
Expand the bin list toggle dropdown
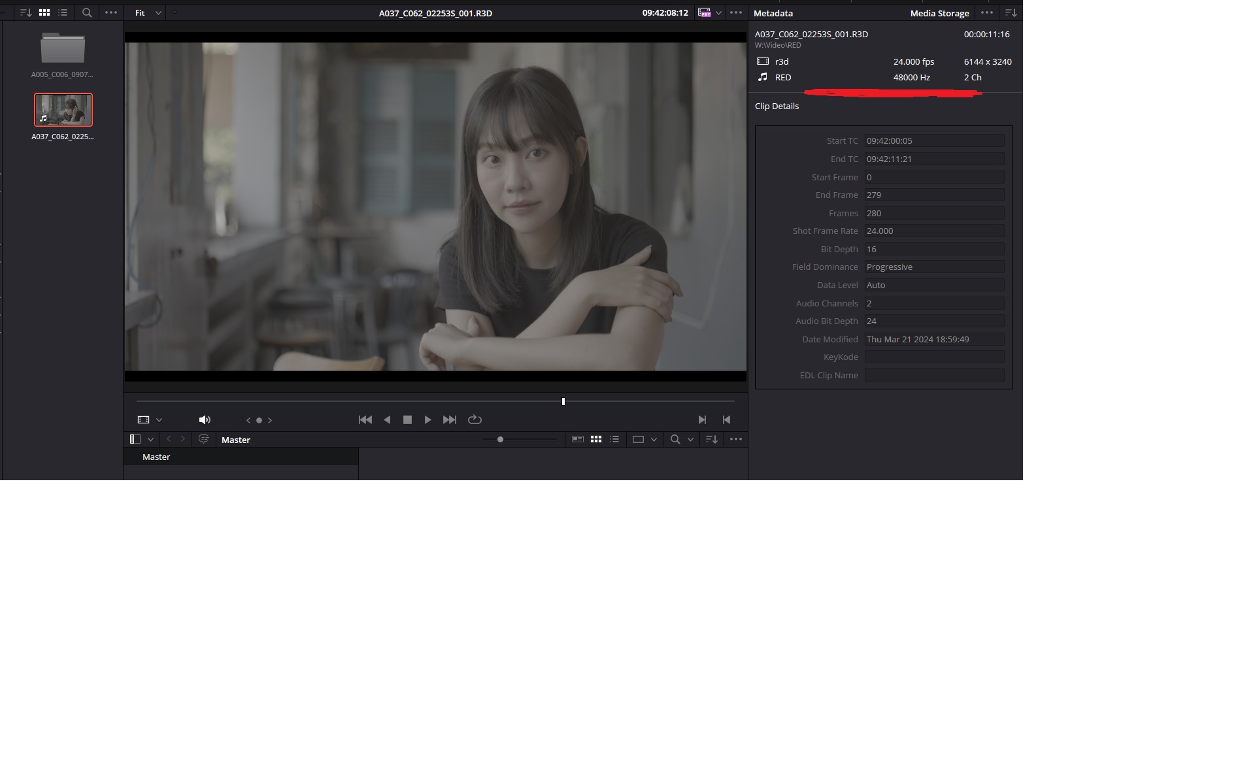pos(150,440)
